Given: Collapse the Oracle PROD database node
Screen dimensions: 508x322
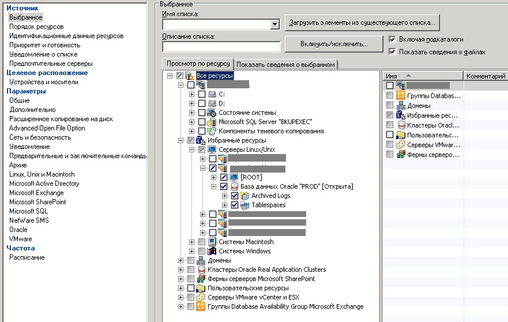Looking at the screenshot, I should click(x=213, y=186).
